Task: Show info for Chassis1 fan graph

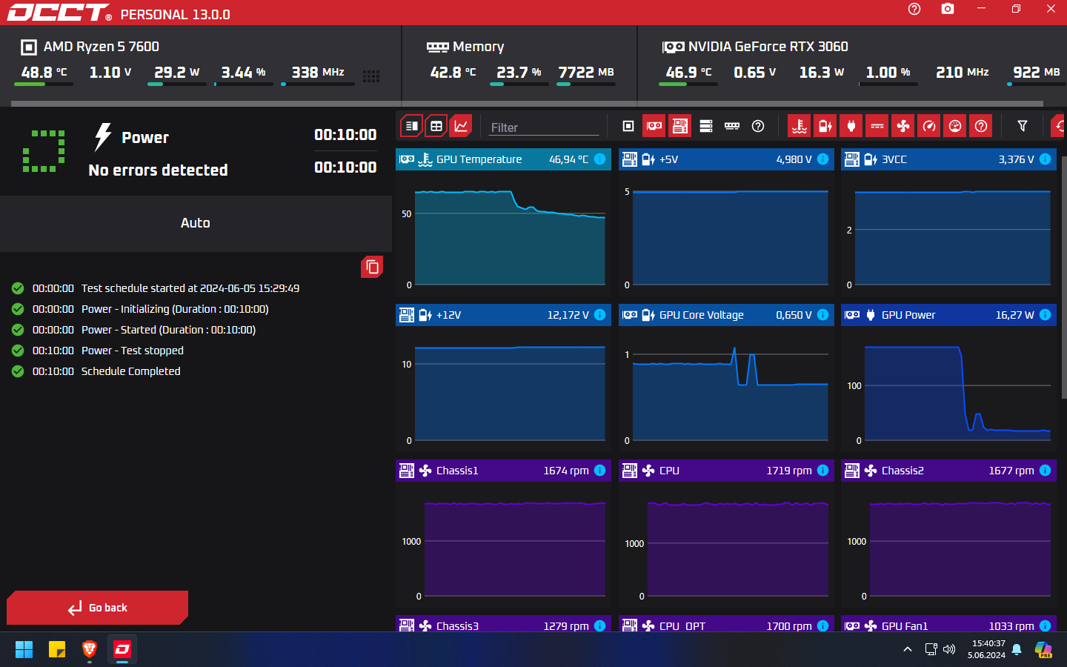Action: pyautogui.click(x=600, y=471)
